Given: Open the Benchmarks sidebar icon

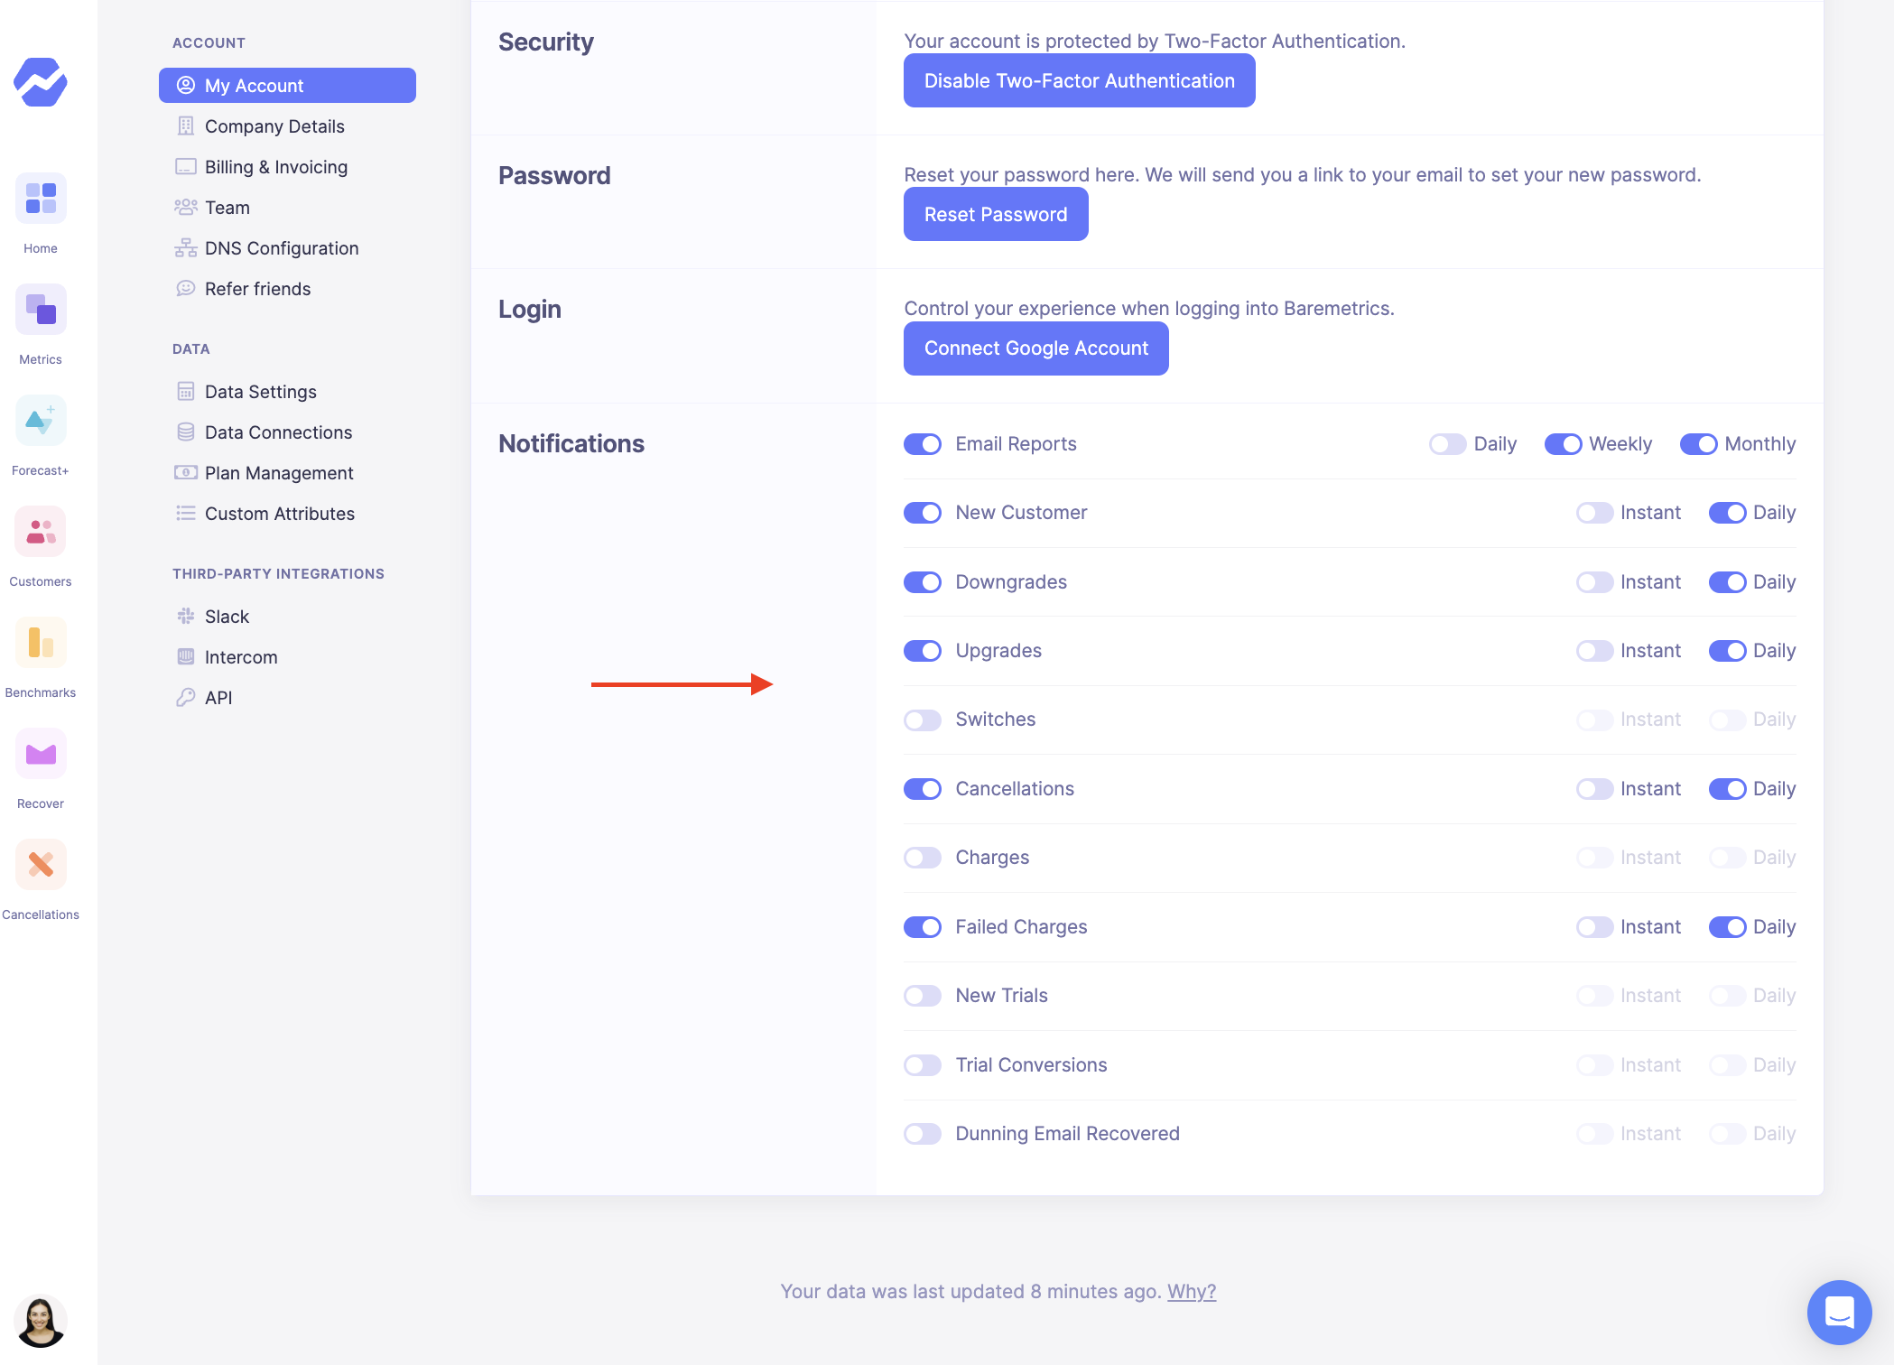Looking at the screenshot, I should pyautogui.click(x=41, y=643).
